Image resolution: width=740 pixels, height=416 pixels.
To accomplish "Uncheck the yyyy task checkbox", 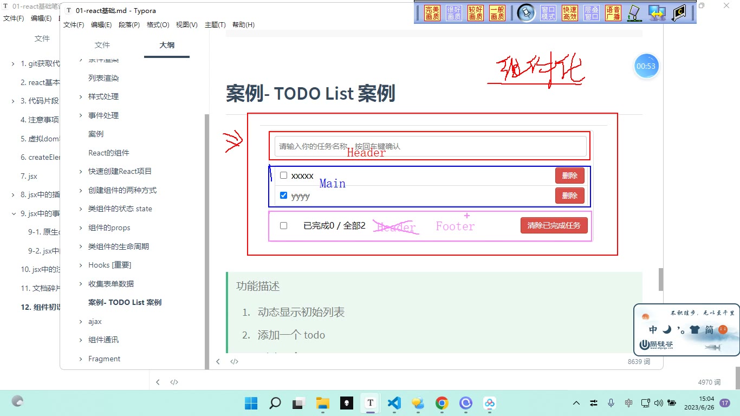I will [283, 196].
